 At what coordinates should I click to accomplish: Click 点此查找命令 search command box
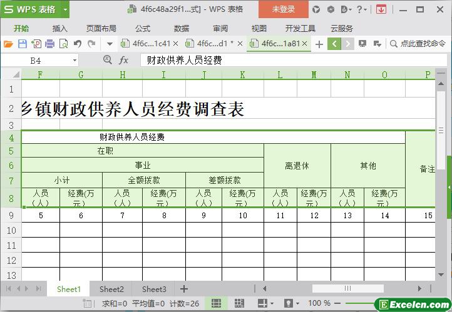[418, 44]
